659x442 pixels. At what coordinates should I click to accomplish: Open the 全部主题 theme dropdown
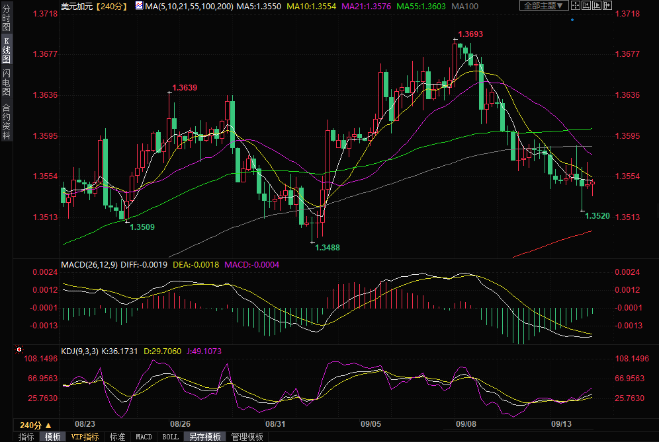544,6
